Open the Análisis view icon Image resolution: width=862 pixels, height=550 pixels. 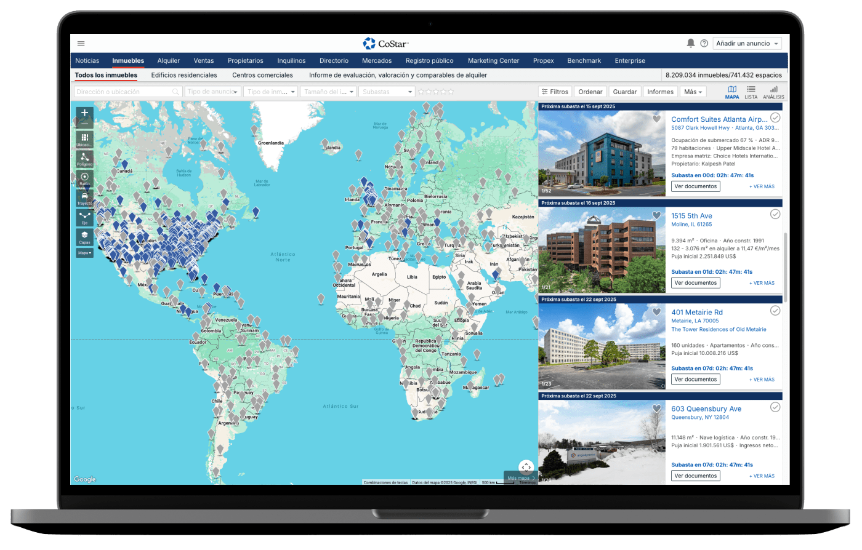point(773,92)
